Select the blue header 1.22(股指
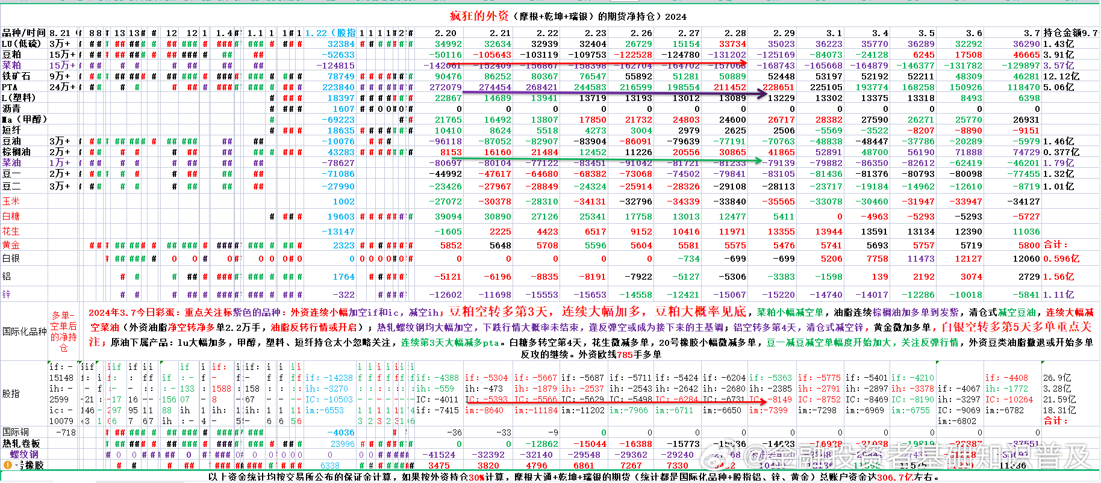1101x483 pixels. [330, 33]
